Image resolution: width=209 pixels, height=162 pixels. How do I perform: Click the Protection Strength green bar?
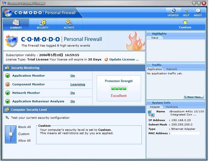point(119,89)
